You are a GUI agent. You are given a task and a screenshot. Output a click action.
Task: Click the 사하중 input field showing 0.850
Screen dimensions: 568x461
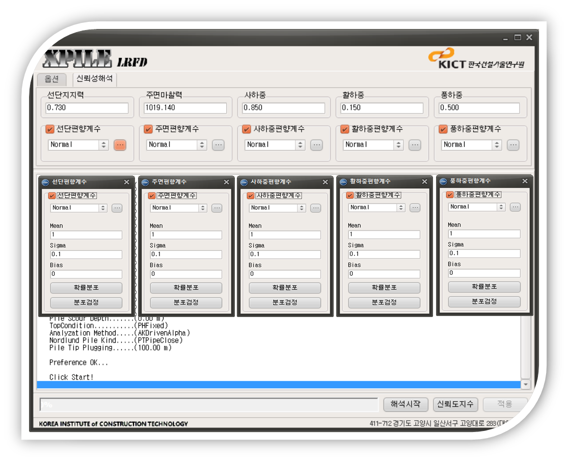pyautogui.click(x=284, y=108)
